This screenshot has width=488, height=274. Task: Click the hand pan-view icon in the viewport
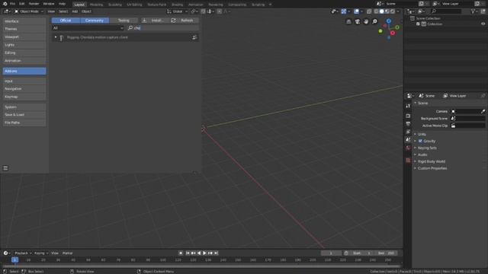tap(366, 21)
